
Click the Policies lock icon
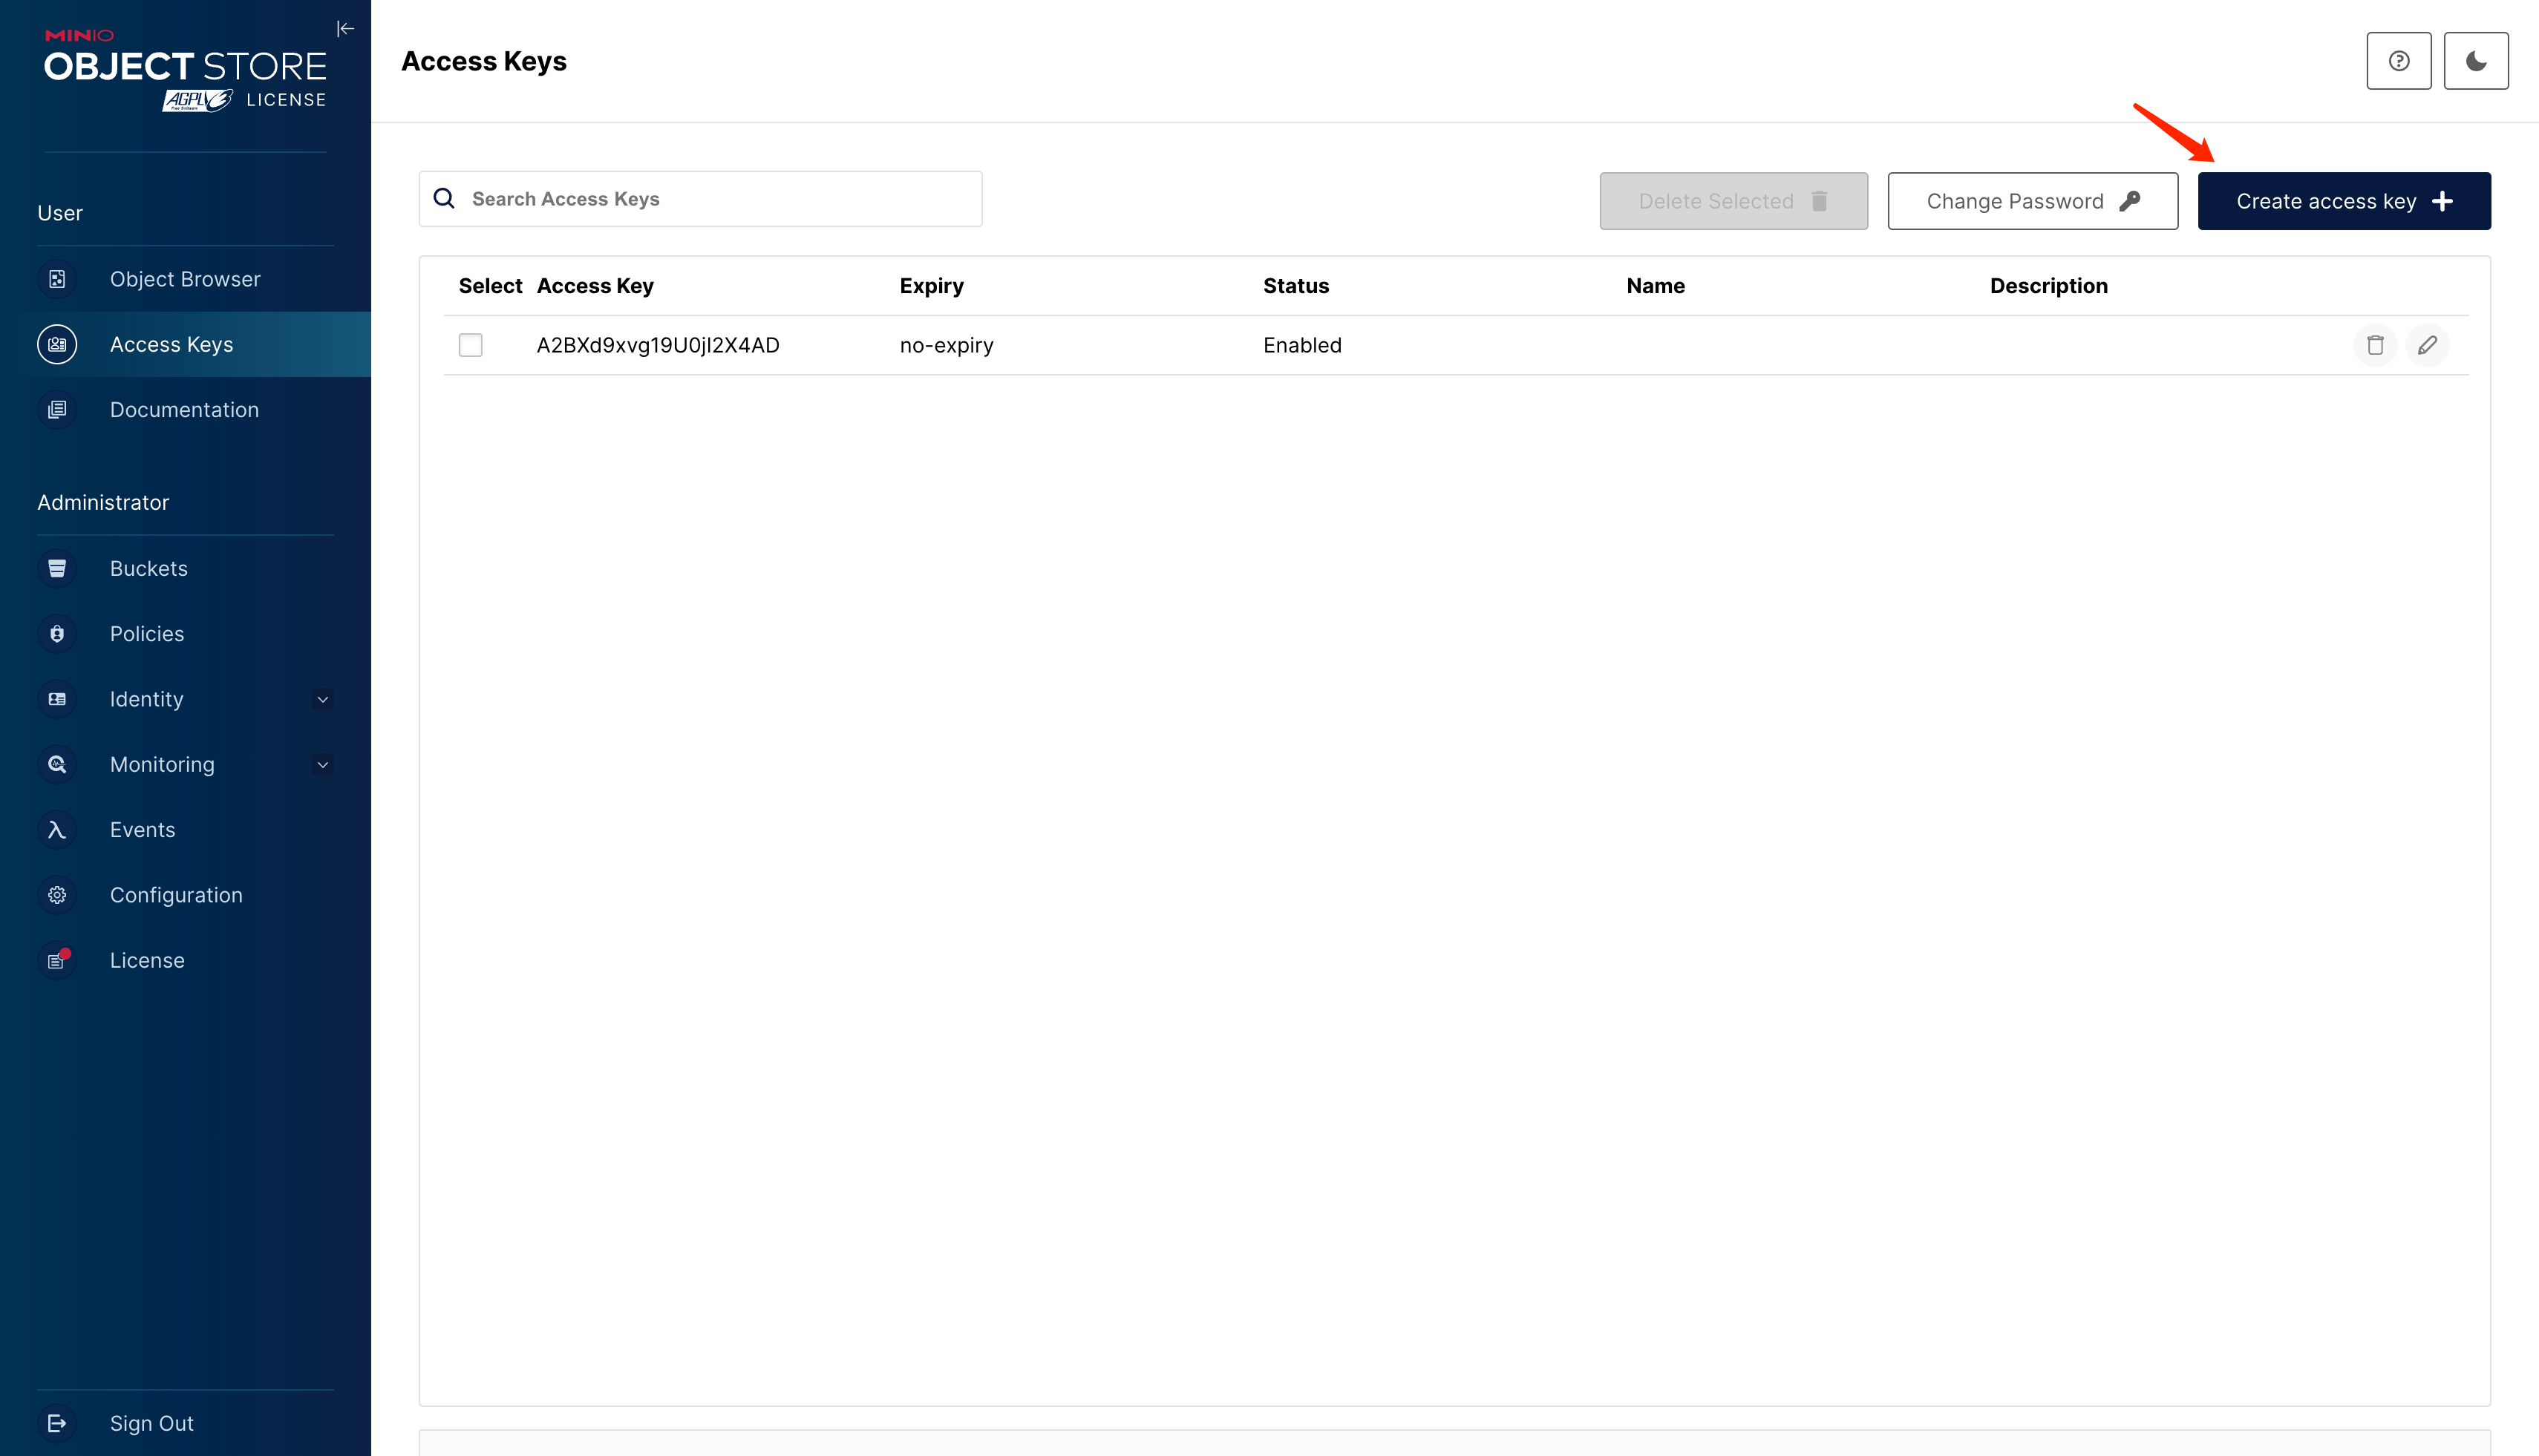click(57, 634)
